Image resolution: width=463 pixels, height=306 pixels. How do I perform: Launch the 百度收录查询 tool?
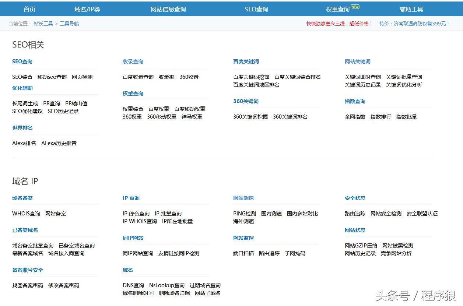[138, 77]
